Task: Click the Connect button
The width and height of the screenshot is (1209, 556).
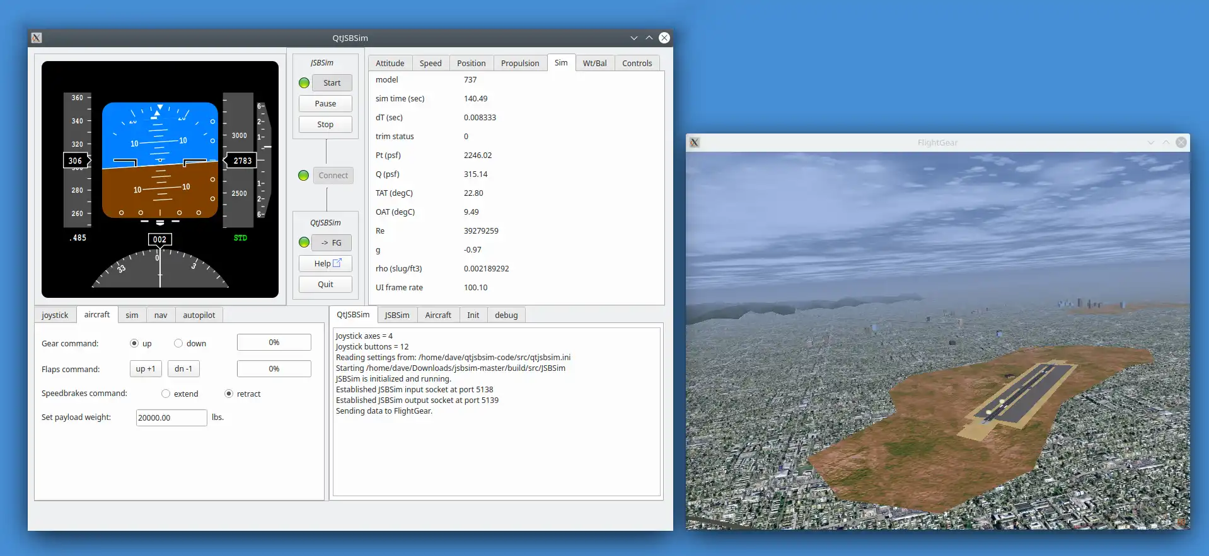Action: pyautogui.click(x=333, y=176)
